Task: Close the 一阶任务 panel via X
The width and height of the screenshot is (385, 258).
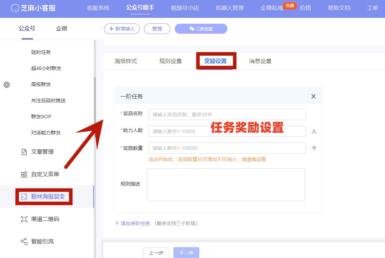Action: click(313, 96)
